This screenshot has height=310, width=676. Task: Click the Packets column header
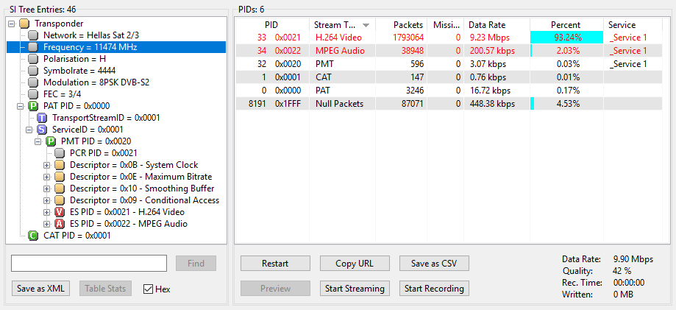coord(408,24)
